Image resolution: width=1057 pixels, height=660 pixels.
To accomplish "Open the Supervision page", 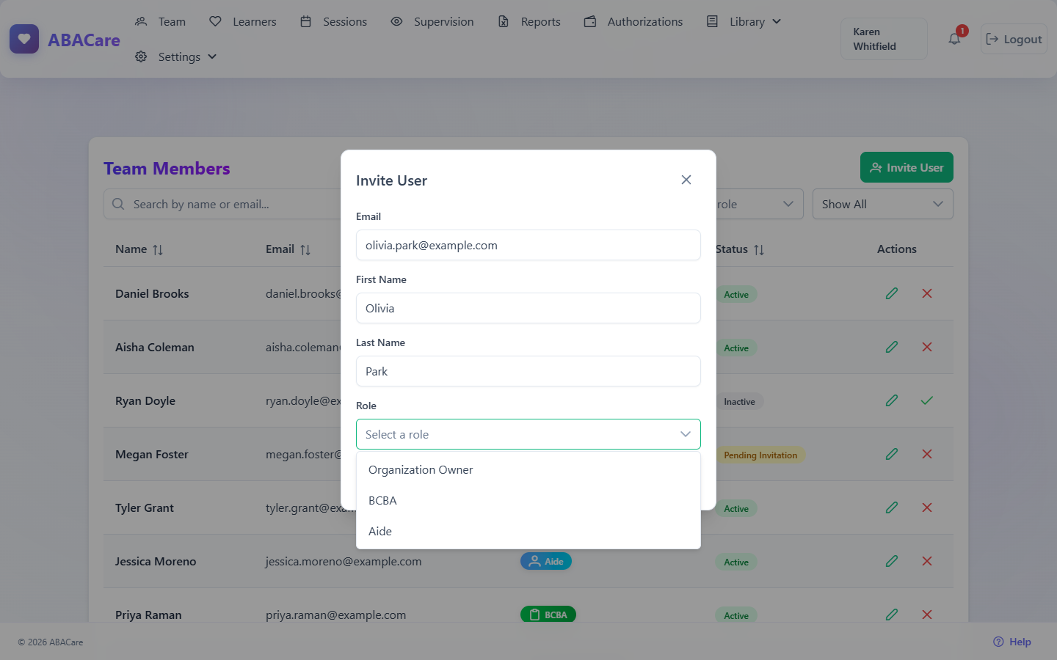I will pyautogui.click(x=432, y=21).
